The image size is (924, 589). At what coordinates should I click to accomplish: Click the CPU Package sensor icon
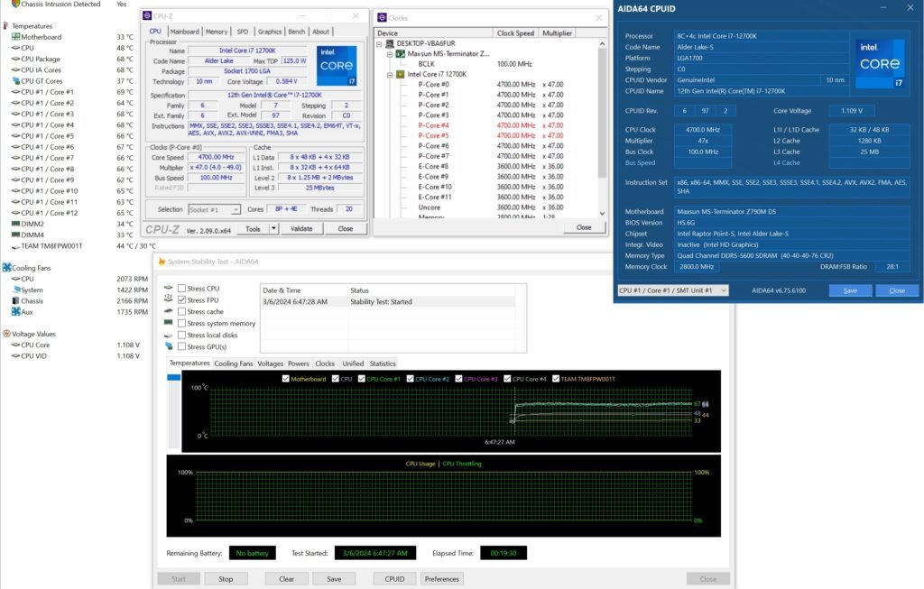click(16, 59)
